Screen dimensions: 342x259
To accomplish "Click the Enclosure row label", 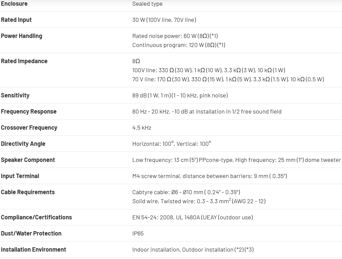I will [x=14, y=4].
